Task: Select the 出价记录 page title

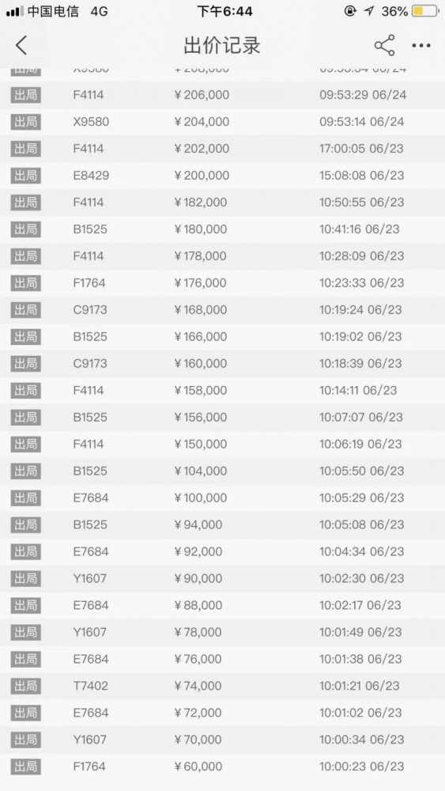Action: pos(222,45)
